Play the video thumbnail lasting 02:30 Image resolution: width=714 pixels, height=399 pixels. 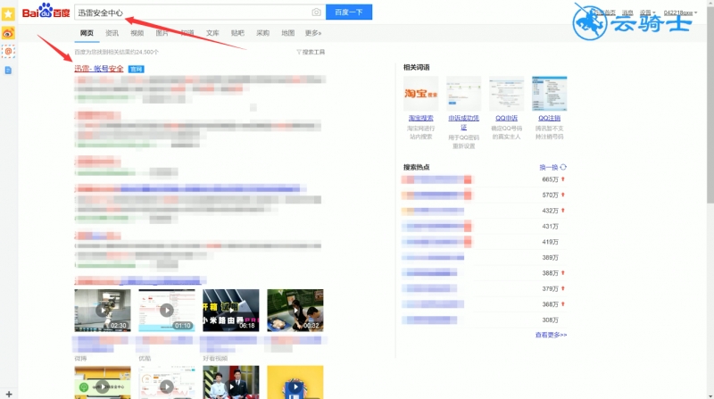click(x=103, y=310)
